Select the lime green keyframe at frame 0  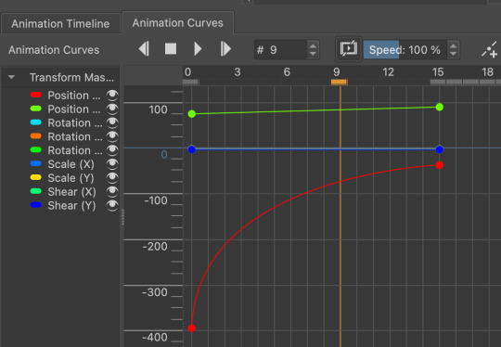[x=192, y=114]
